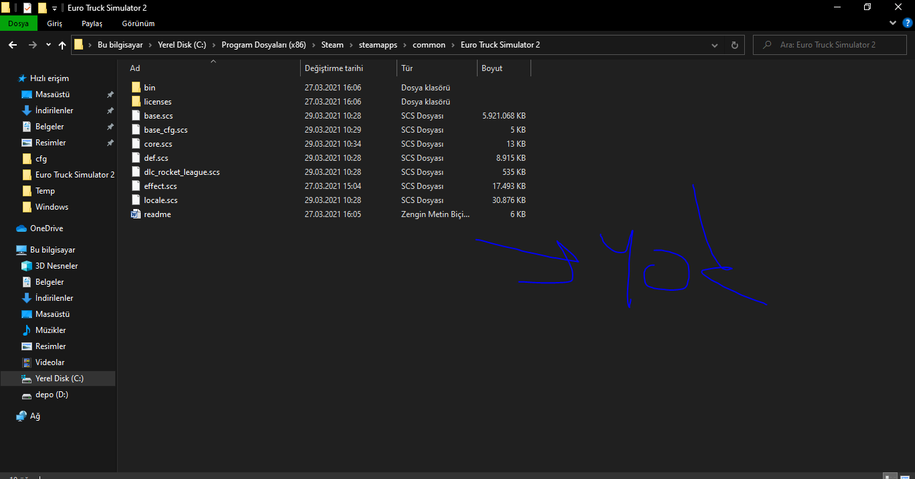Go back with the left arrow

click(13, 45)
